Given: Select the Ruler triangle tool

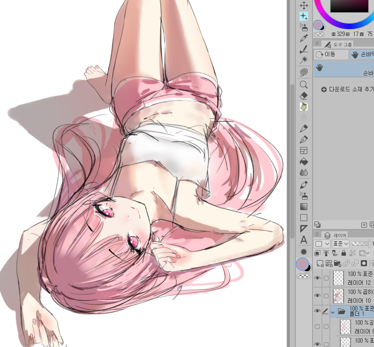Looking at the screenshot, I should pos(304,229).
